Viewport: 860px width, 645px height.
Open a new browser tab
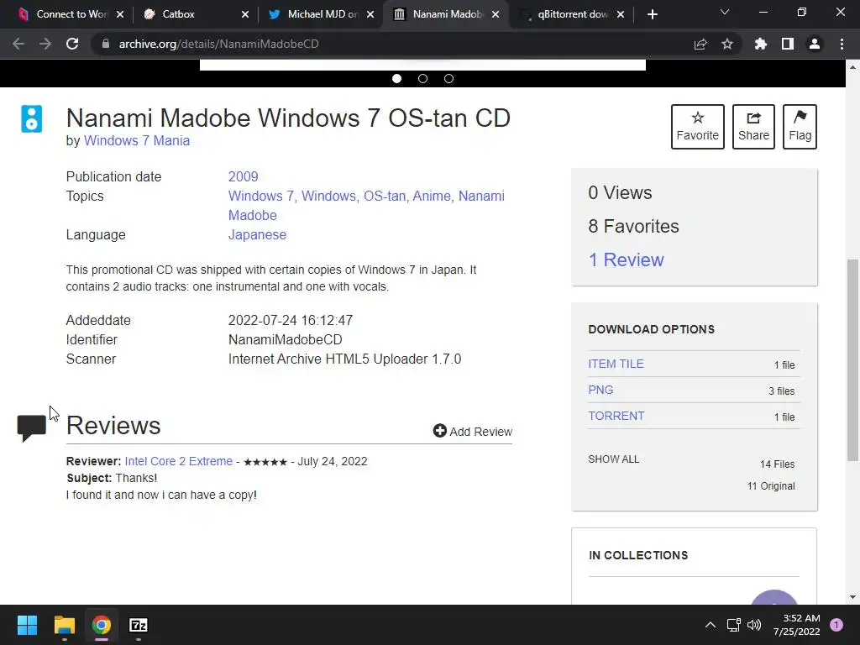(652, 14)
